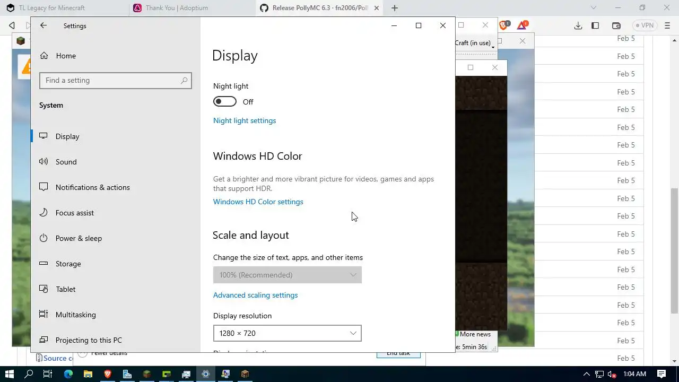The width and height of the screenshot is (679, 382).
Task: Open the browser Downloads icon
Action: pos(578,25)
